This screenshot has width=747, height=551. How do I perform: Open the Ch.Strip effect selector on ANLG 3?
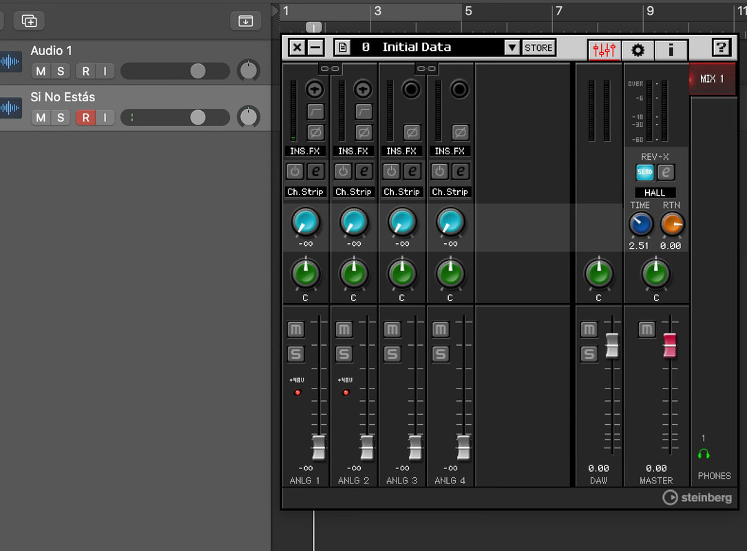pos(401,191)
